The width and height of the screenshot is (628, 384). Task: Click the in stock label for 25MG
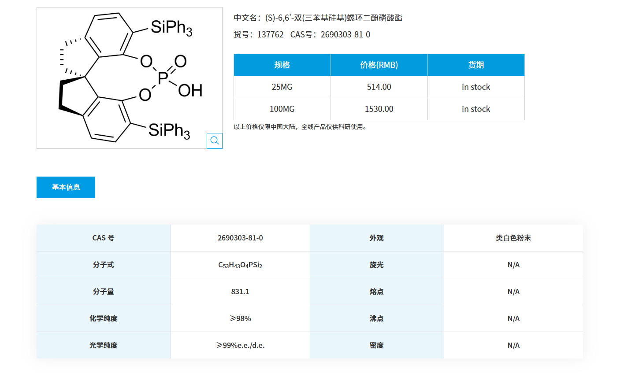476,87
